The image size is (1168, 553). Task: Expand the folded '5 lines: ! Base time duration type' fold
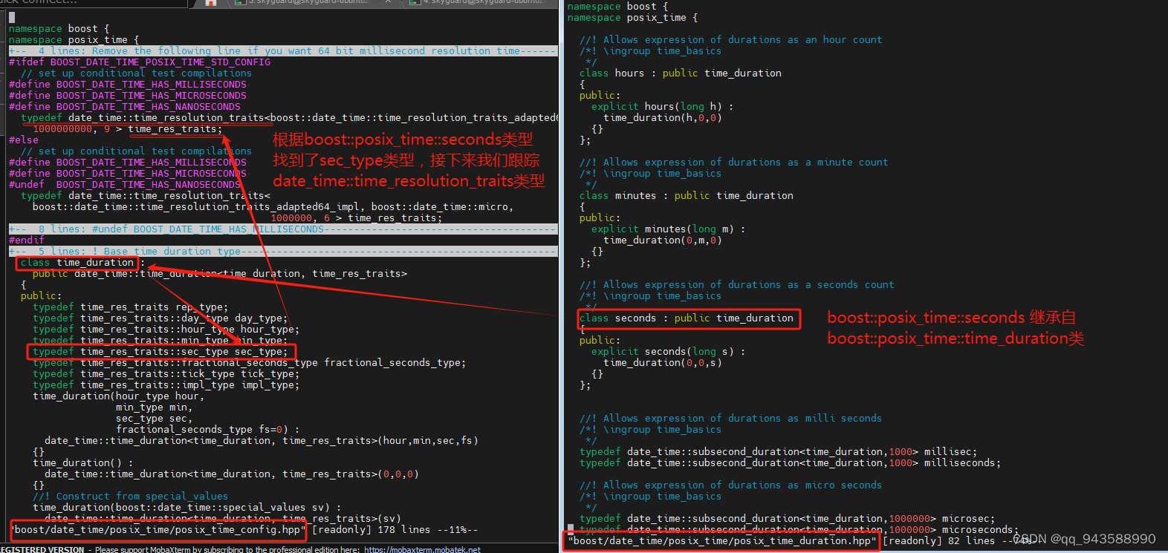(282, 251)
